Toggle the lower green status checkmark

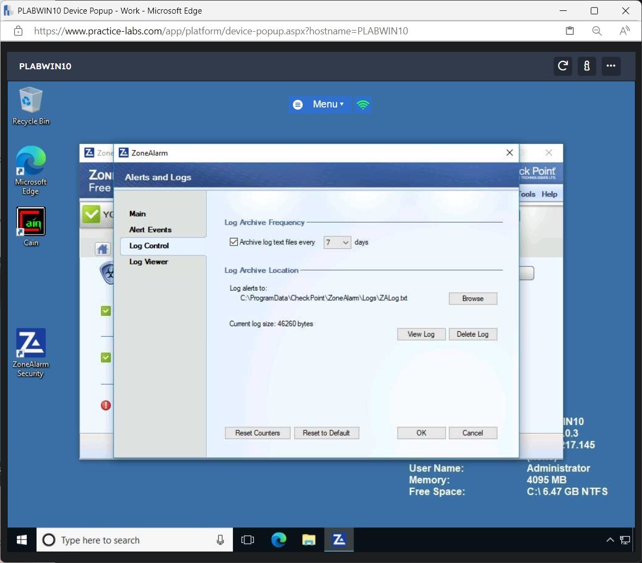[x=106, y=357]
